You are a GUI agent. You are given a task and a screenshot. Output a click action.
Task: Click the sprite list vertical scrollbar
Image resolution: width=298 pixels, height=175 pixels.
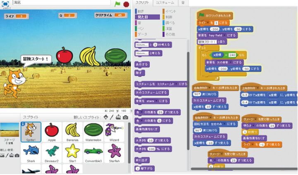click(129, 143)
